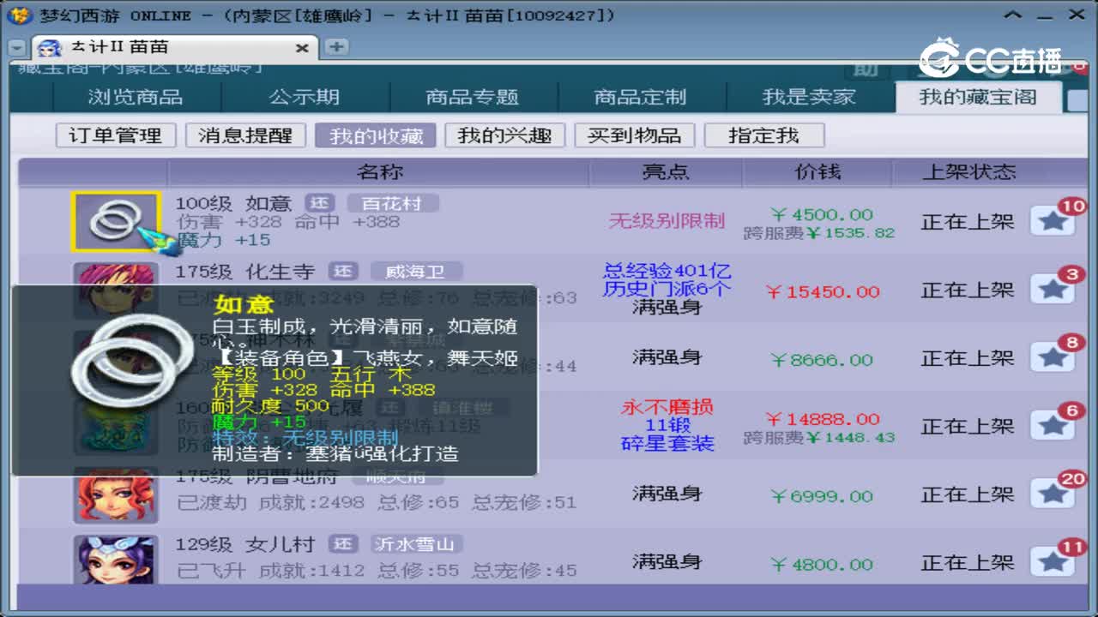Click the 百花村 server label
This screenshot has width=1098, height=617.
tap(393, 203)
